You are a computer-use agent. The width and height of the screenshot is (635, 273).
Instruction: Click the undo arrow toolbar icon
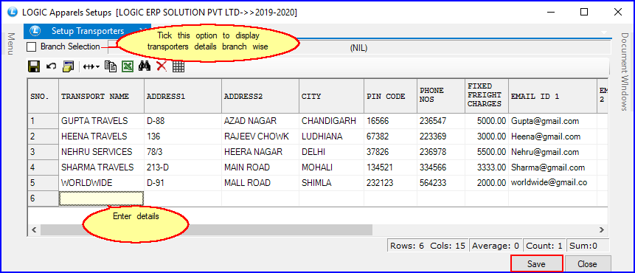click(51, 66)
